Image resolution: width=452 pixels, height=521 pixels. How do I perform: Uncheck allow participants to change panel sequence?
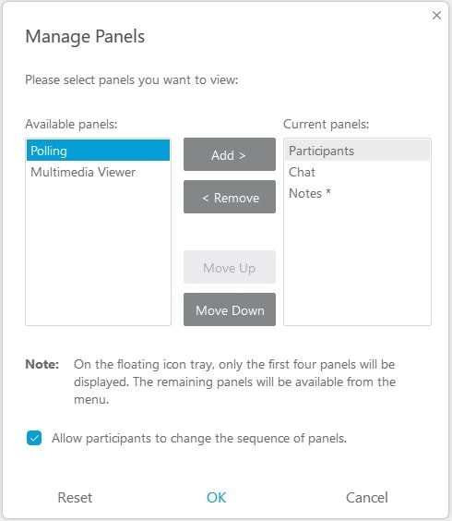pos(34,438)
